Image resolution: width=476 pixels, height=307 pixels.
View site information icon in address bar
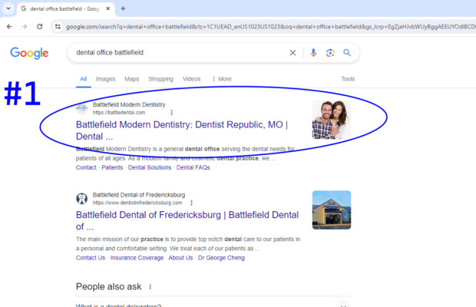click(58, 27)
